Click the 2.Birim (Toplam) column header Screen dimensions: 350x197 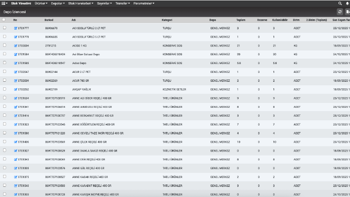coord(316,20)
